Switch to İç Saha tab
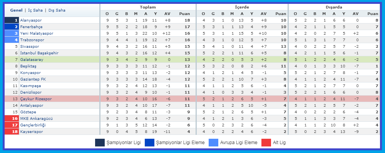Viewport: 385px width, 153px height. click(x=35, y=10)
